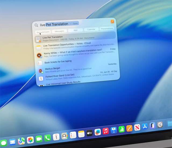
Task: Select the Calendar filter chip
Action: (91, 29)
